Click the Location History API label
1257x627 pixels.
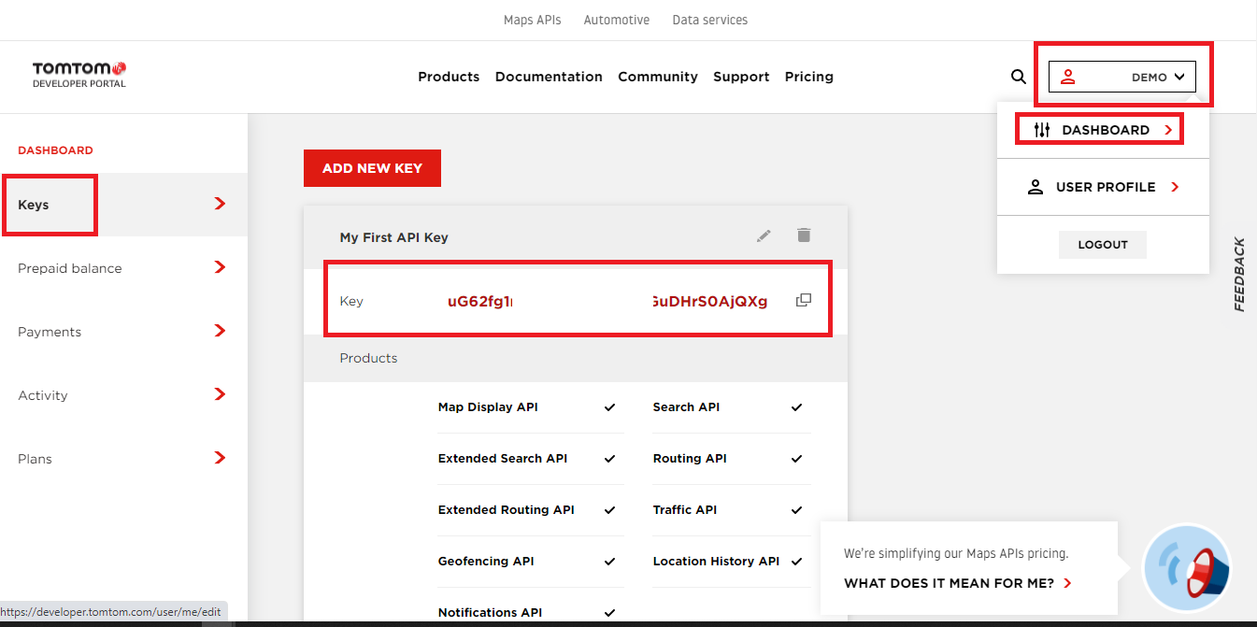(716, 562)
